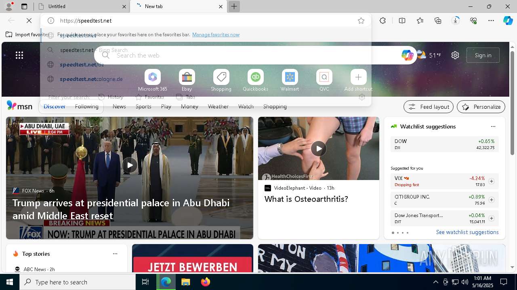
Task: Open the weather 51°F widget
Action: click(429, 55)
